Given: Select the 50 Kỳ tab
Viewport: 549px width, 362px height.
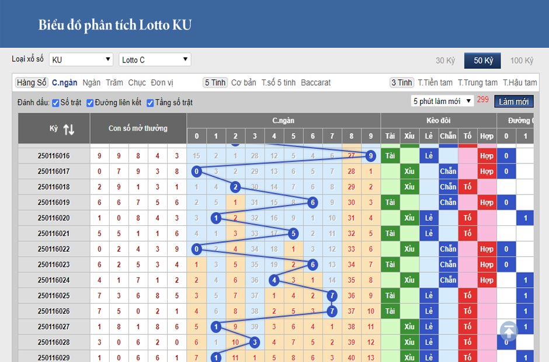Looking at the screenshot, I should (483, 61).
